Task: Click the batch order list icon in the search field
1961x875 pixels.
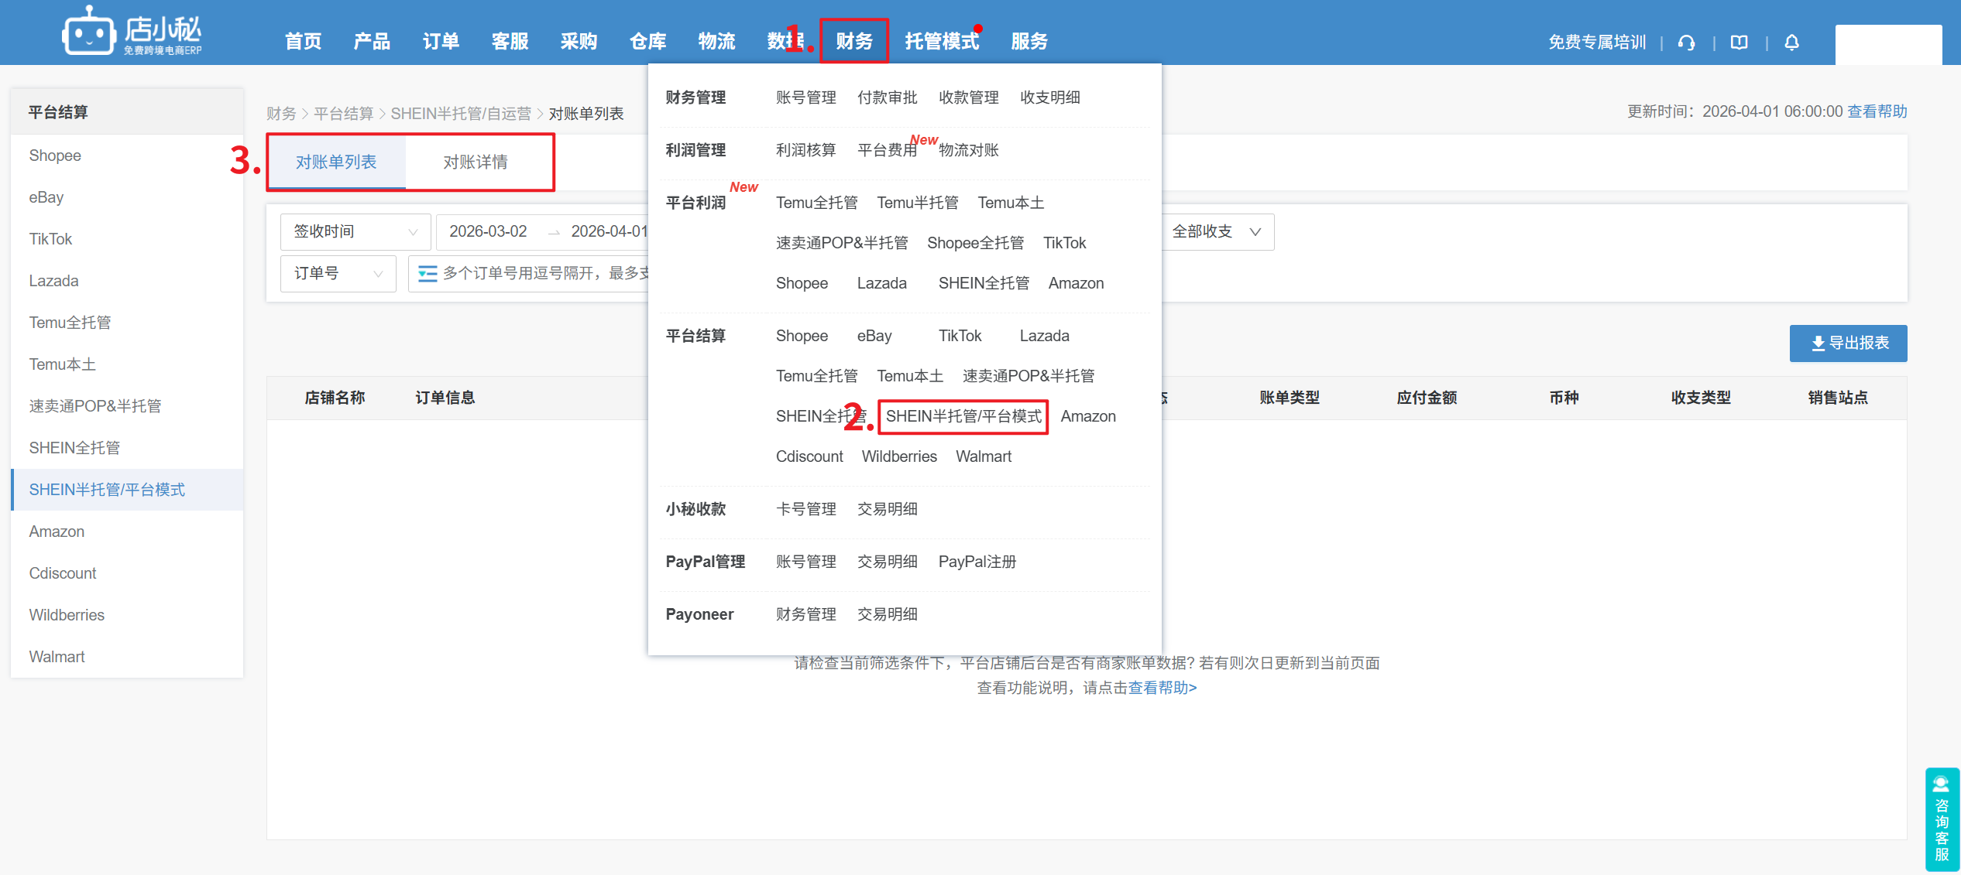Action: [x=427, y=273]
